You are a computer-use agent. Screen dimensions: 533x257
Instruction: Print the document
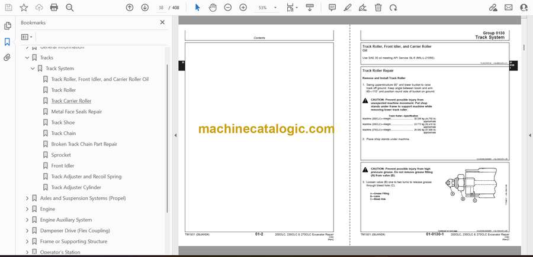[x=54, y=8]
